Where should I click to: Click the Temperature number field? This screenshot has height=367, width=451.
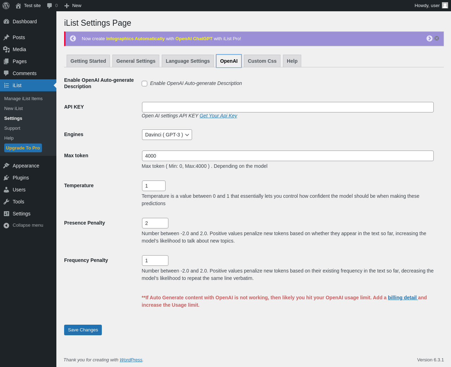(x=154, y=186)
